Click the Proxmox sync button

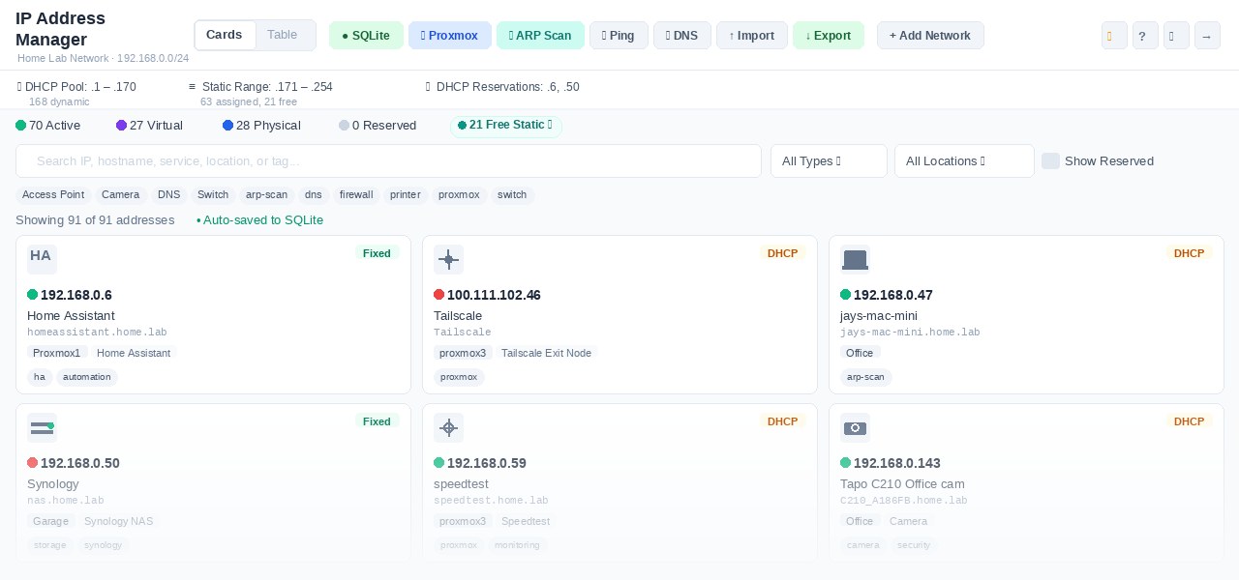tap(449, 36)
